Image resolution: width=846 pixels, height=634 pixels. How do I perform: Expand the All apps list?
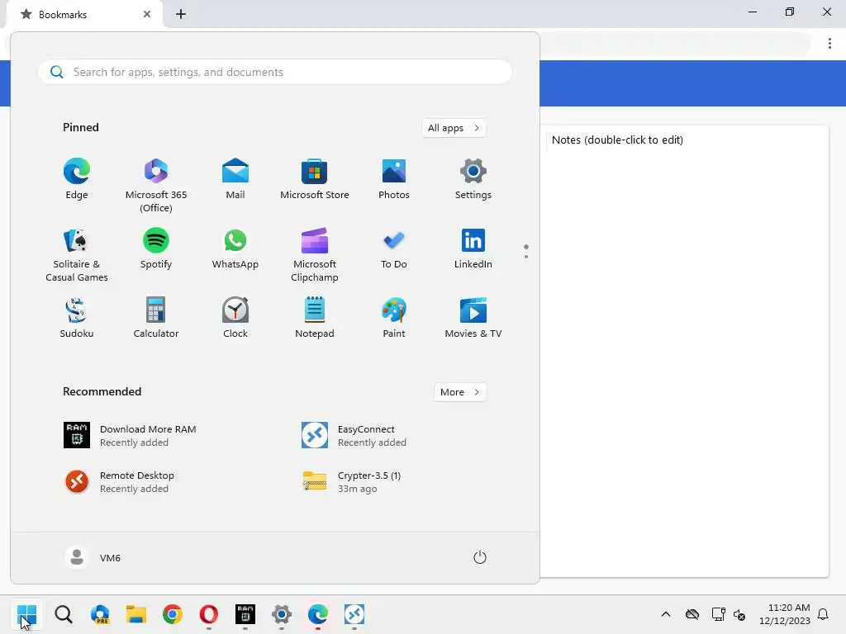pos(454,128)
